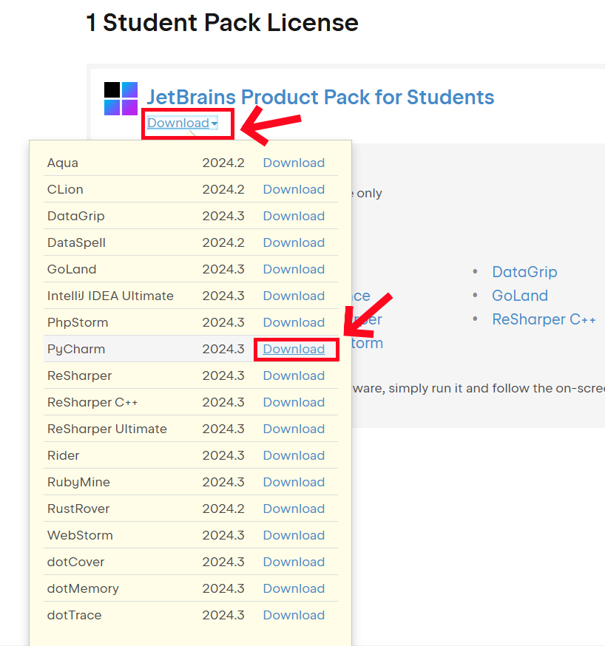Screen dimensions: 605x646
Task: Download dotMemory 2024.3
Action: point(294,588)
